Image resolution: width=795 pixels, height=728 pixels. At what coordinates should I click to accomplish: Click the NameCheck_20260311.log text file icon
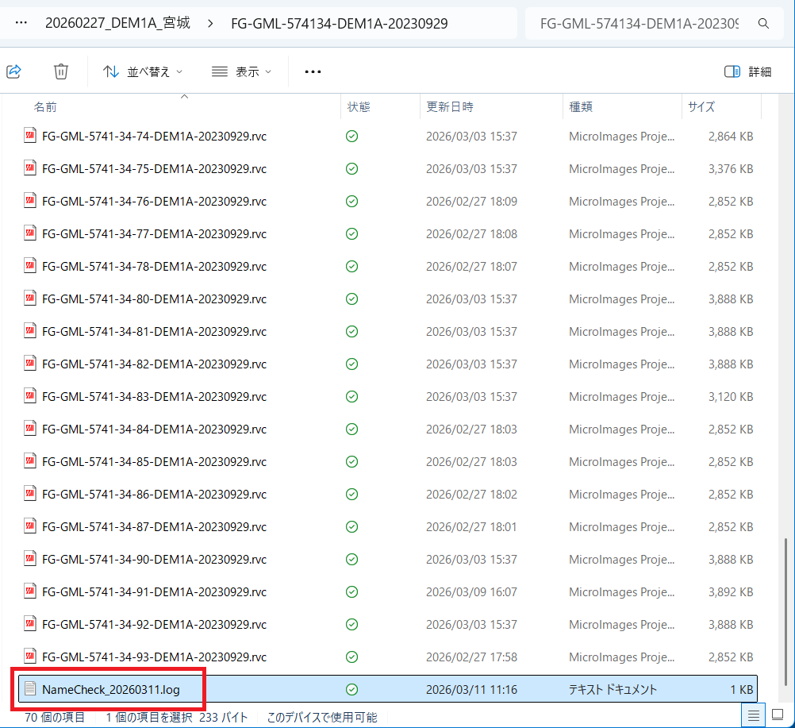[30, 689]
